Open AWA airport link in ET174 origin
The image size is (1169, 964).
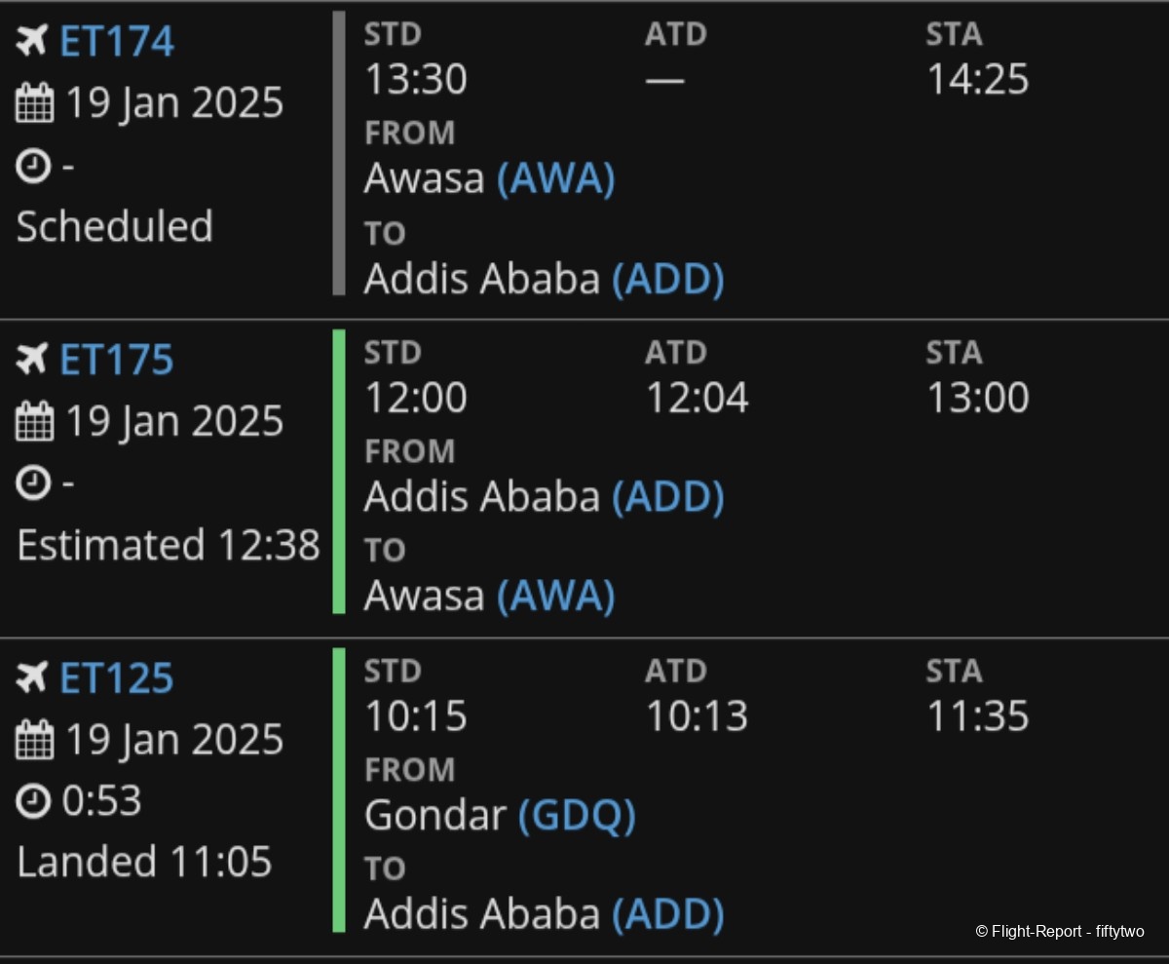556,179
